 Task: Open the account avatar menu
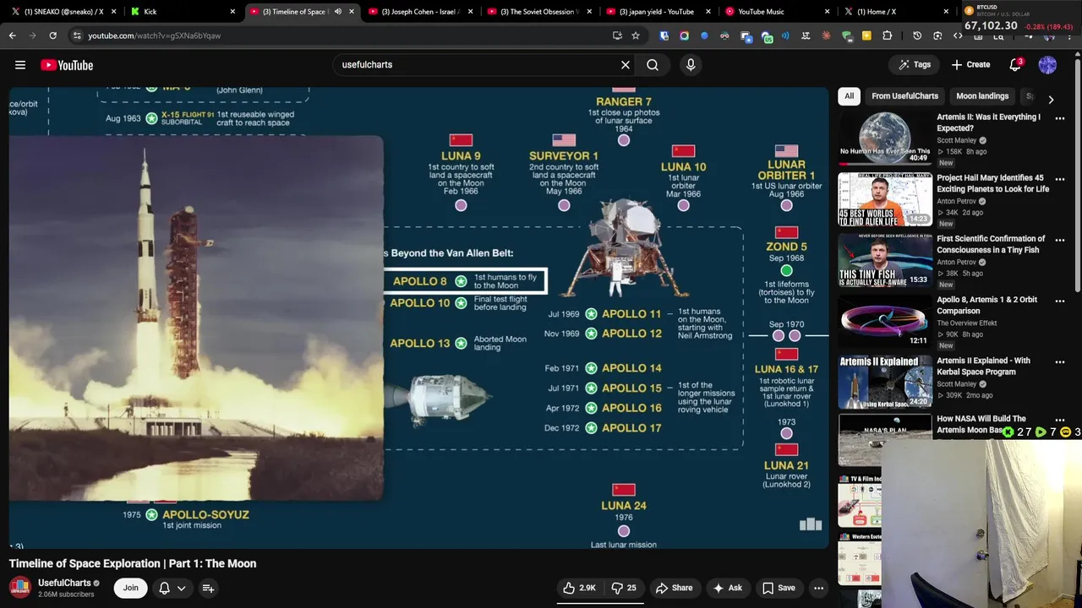[x=1047, y=65]
